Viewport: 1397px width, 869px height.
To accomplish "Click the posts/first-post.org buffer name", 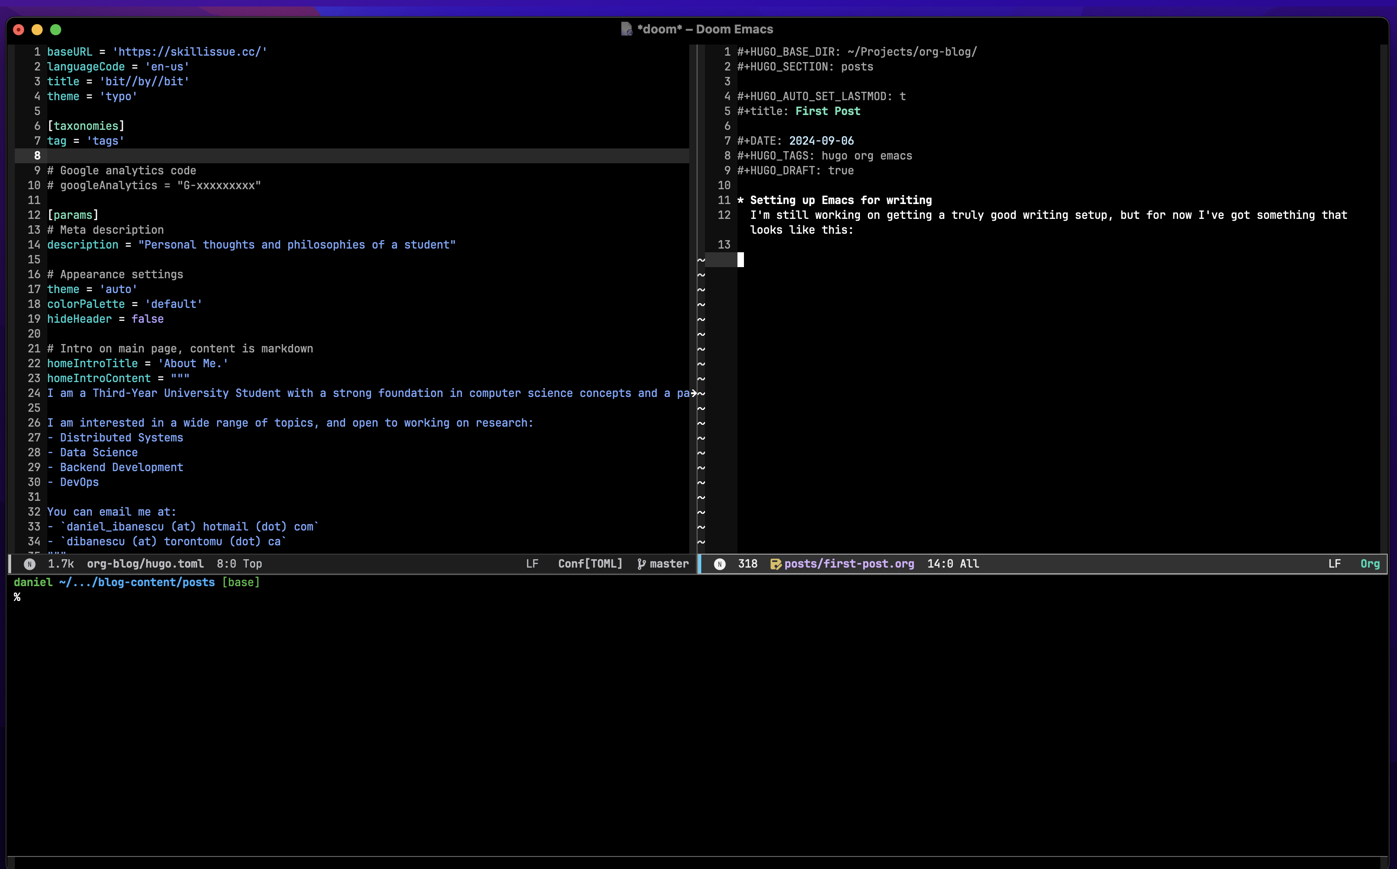I will (849, 564).
